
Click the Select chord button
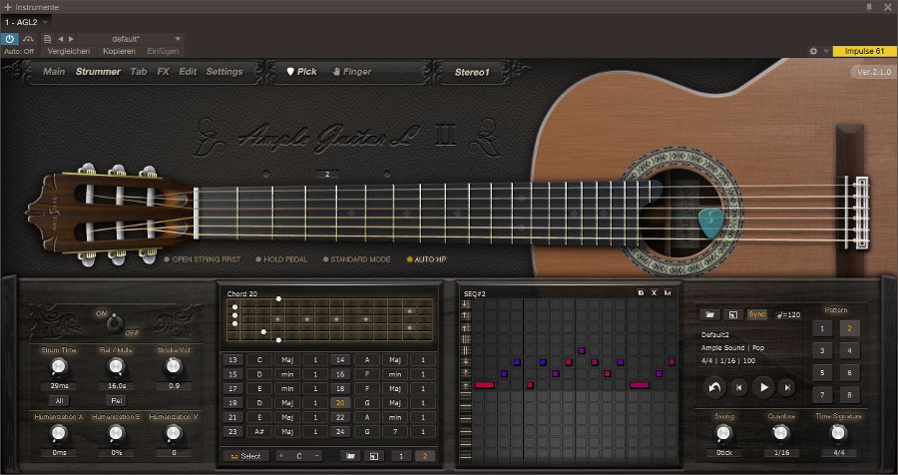click(245, 456)
